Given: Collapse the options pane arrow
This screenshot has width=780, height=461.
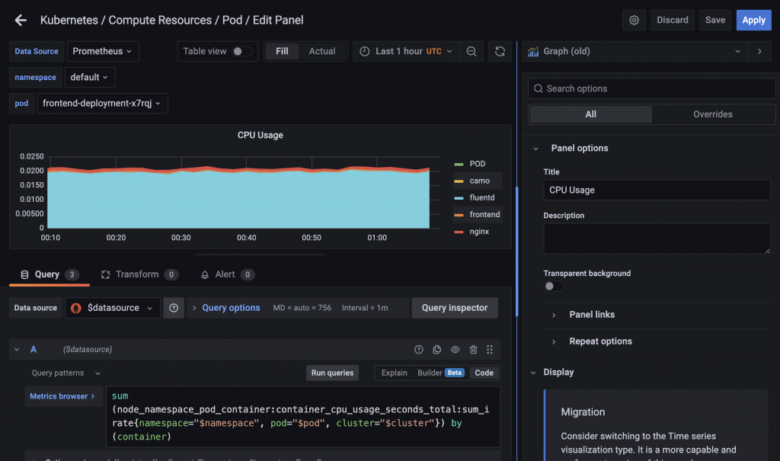Looking at the screenshot, I should 759,51.
